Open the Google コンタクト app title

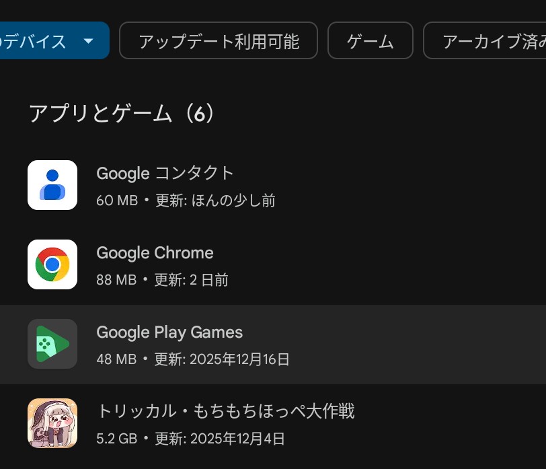pos(165,174)
